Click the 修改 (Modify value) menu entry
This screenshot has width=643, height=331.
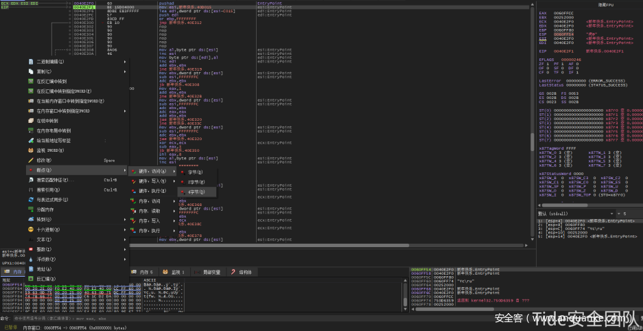pyautogui.click(x=43, y=160)
